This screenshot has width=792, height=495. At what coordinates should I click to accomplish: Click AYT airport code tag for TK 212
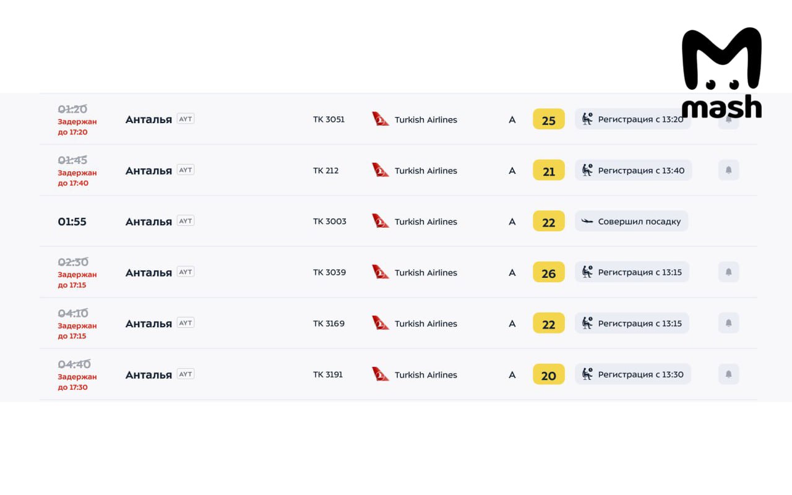[186, 170]
